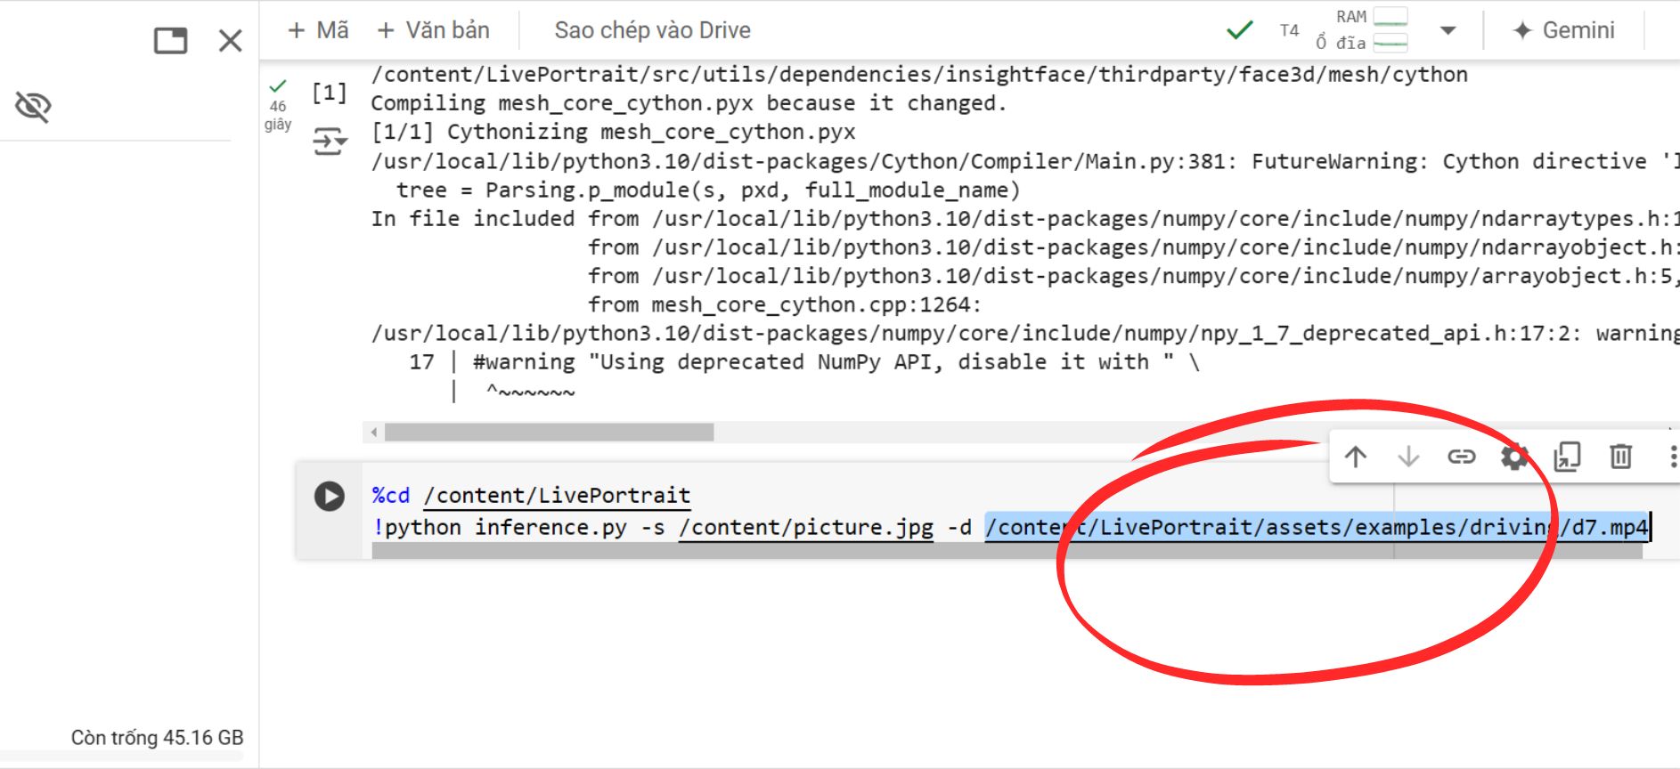Open cell editor settings gear
This screenshot has height=769, width=1680.
tap(1514, 457)
